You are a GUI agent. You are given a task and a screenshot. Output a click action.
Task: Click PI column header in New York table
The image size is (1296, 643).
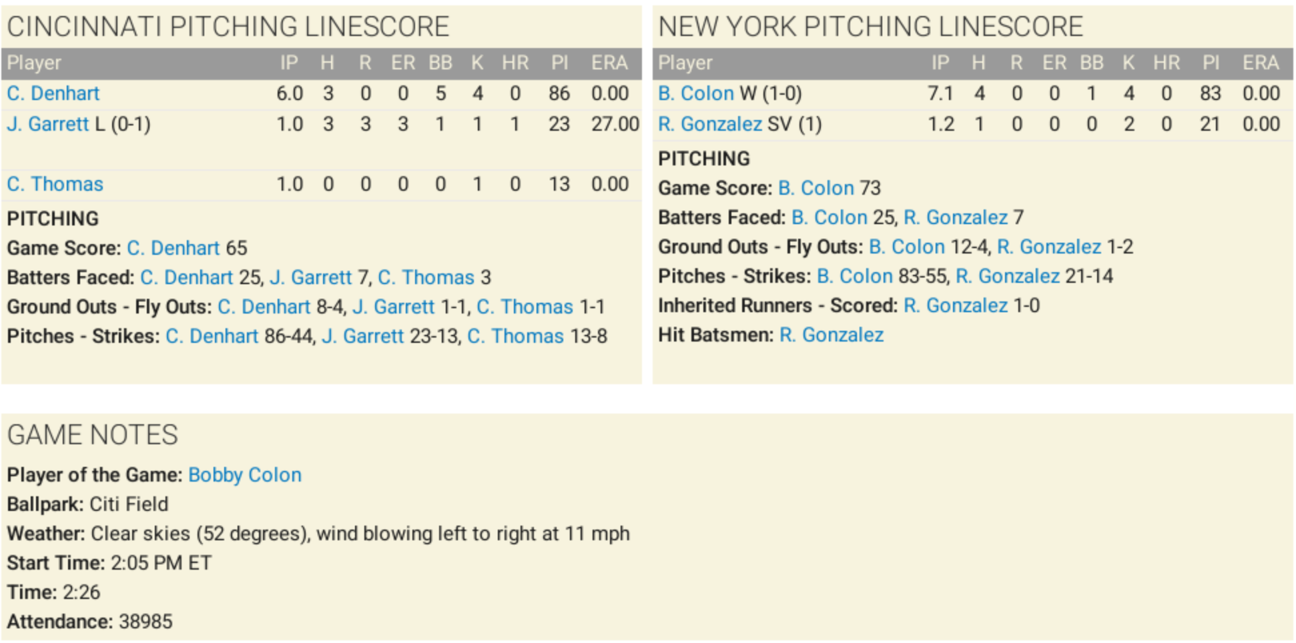pos(1211,63)
